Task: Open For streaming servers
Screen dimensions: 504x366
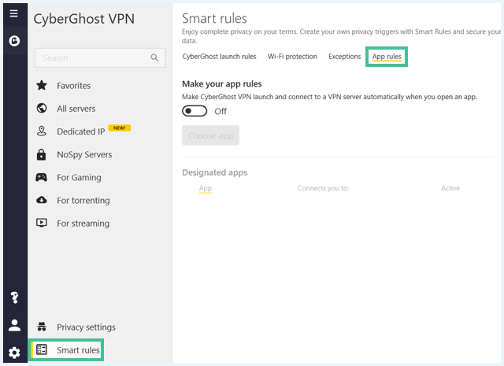Action: (x=83, y=224)
